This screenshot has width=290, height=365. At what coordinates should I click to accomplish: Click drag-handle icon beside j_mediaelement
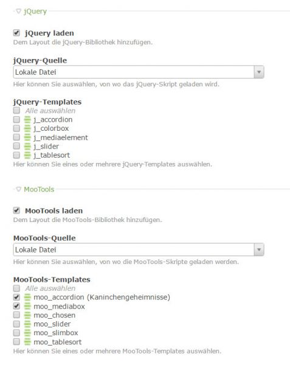point(27,137)
